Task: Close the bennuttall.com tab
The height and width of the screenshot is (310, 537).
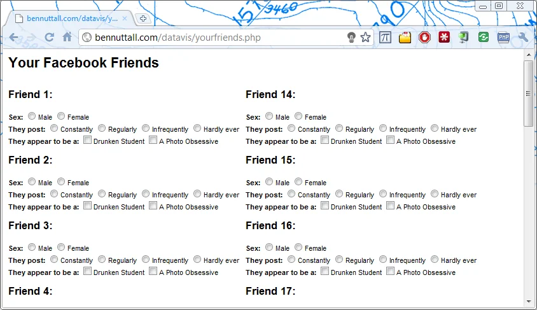Action: [125, 18]
